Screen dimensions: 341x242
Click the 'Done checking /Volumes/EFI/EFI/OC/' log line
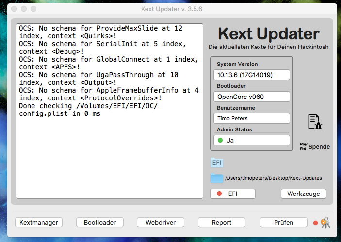pos(88,106)
